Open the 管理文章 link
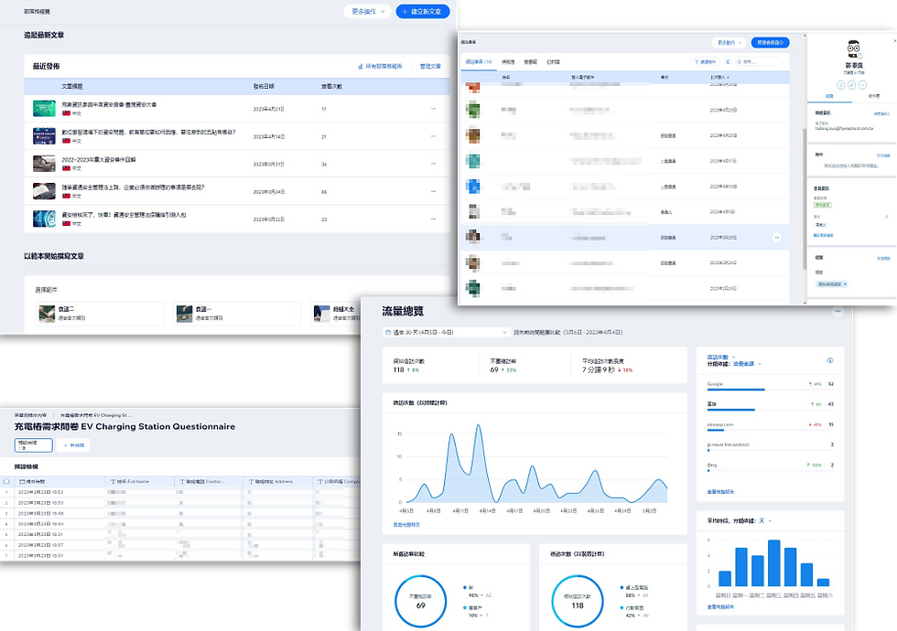Screen dimensions: 897x631 [430, 66]
